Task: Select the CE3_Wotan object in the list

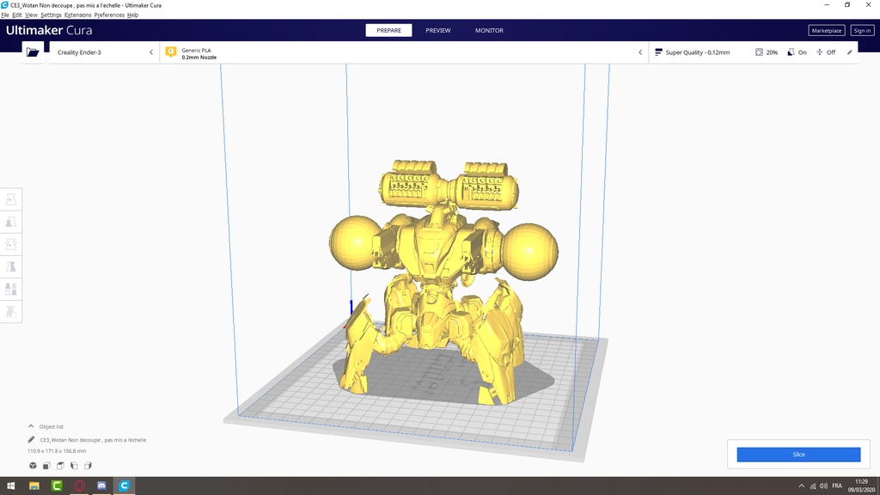Action: coord(93,440)
